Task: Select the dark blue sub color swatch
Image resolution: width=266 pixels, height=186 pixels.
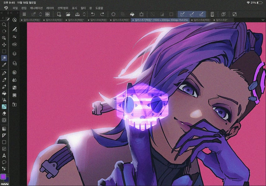Action: click(7, 179)
